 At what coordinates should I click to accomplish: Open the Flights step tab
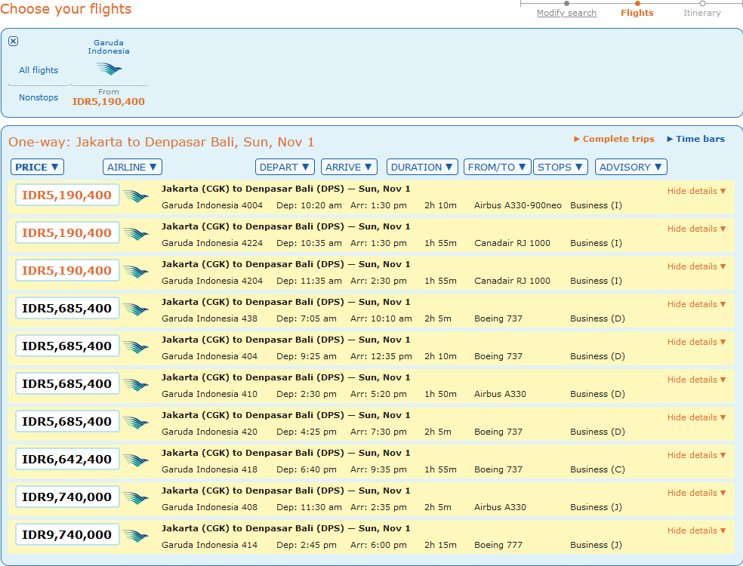[637, 13]
